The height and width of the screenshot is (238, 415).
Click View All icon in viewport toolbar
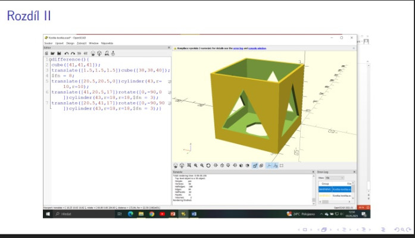(189, 165)
